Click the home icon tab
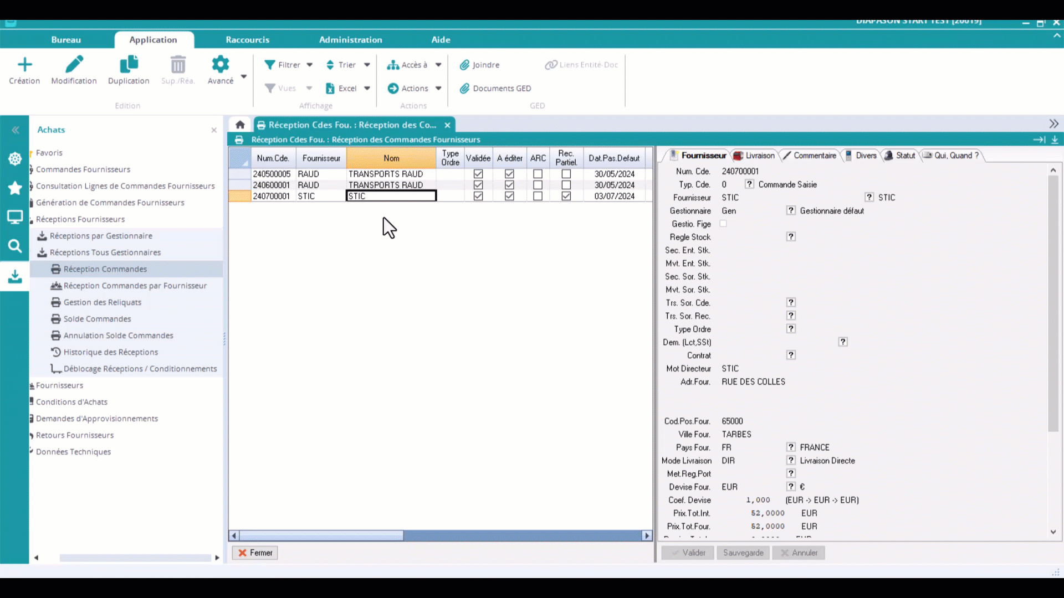 240,125
